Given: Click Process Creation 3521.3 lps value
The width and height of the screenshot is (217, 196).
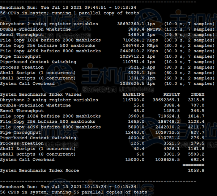Looking at the screenshot, I should (x=142, y=67).
